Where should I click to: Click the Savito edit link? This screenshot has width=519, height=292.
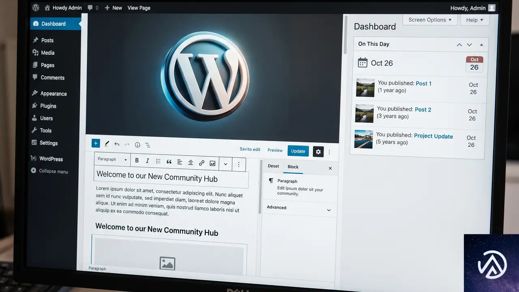[250, 149]
